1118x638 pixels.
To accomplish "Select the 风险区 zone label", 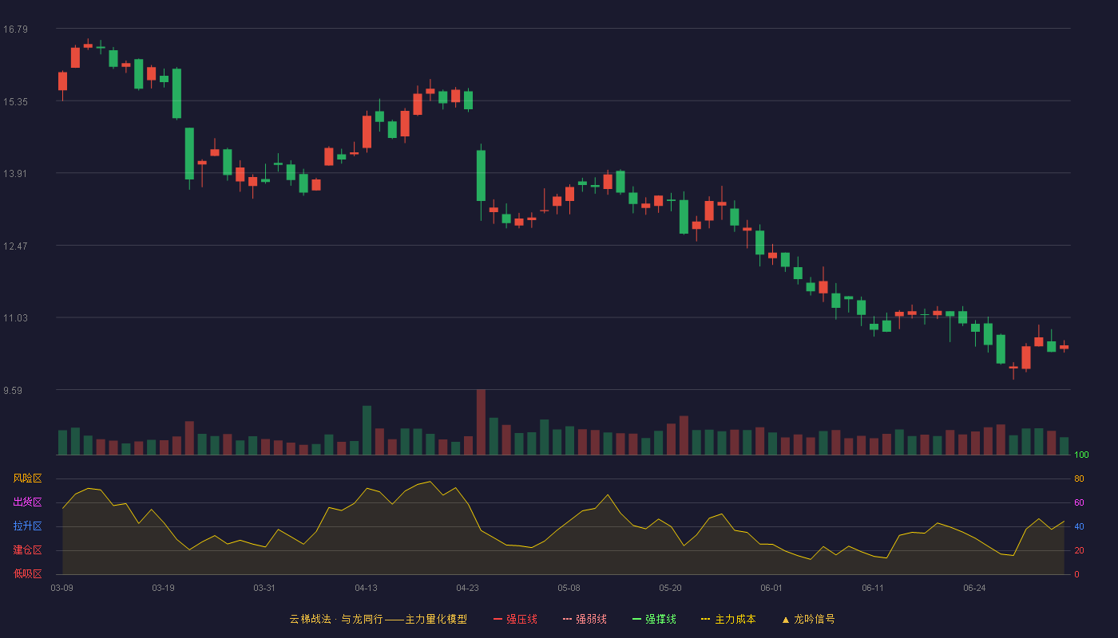I will [27, 478].
